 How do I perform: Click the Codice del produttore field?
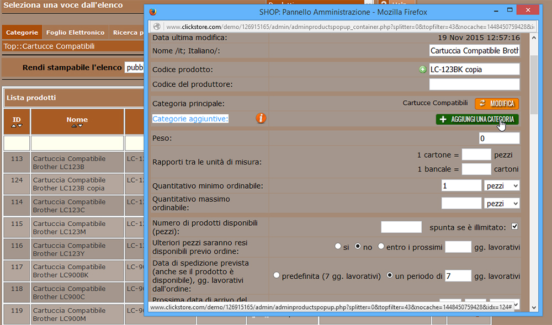[475, 84]
